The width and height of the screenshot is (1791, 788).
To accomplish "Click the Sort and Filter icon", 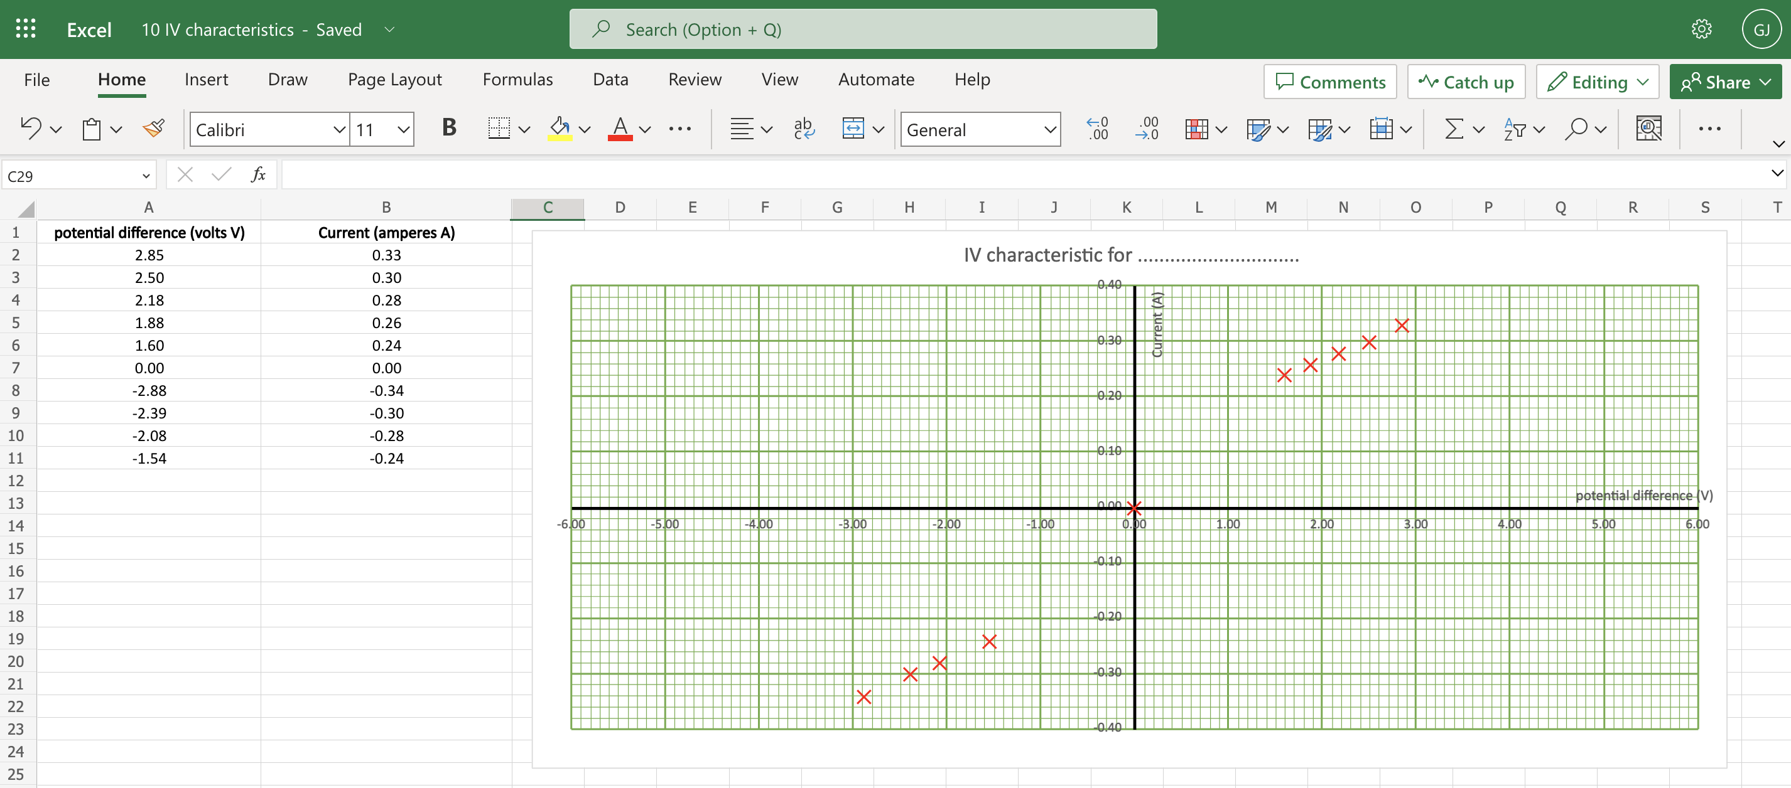I will tap(1514, 129).
